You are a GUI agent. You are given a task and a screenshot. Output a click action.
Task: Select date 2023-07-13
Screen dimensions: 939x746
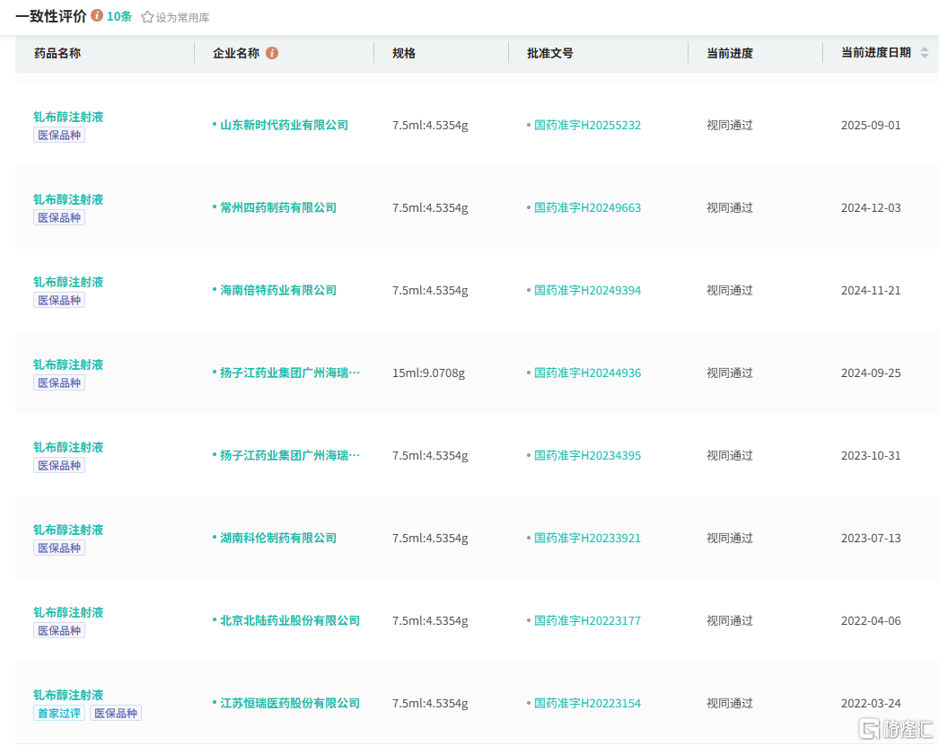coord(871,539)
